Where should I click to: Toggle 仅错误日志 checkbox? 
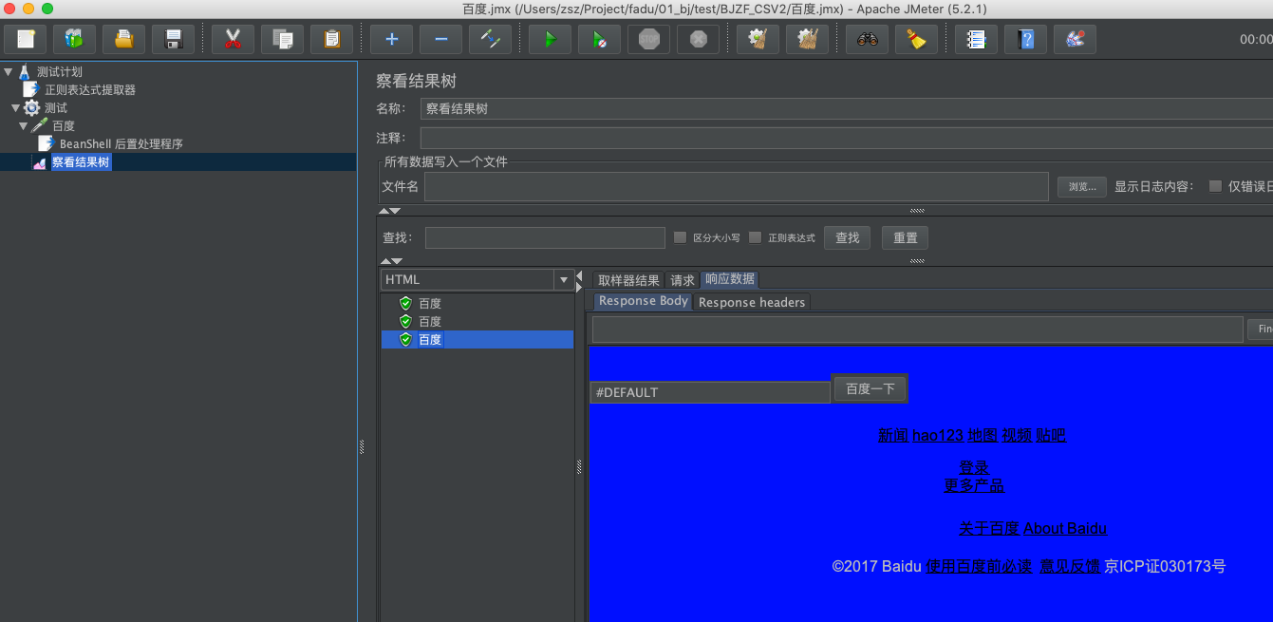pyautogui.click(x=1215, y=186)
